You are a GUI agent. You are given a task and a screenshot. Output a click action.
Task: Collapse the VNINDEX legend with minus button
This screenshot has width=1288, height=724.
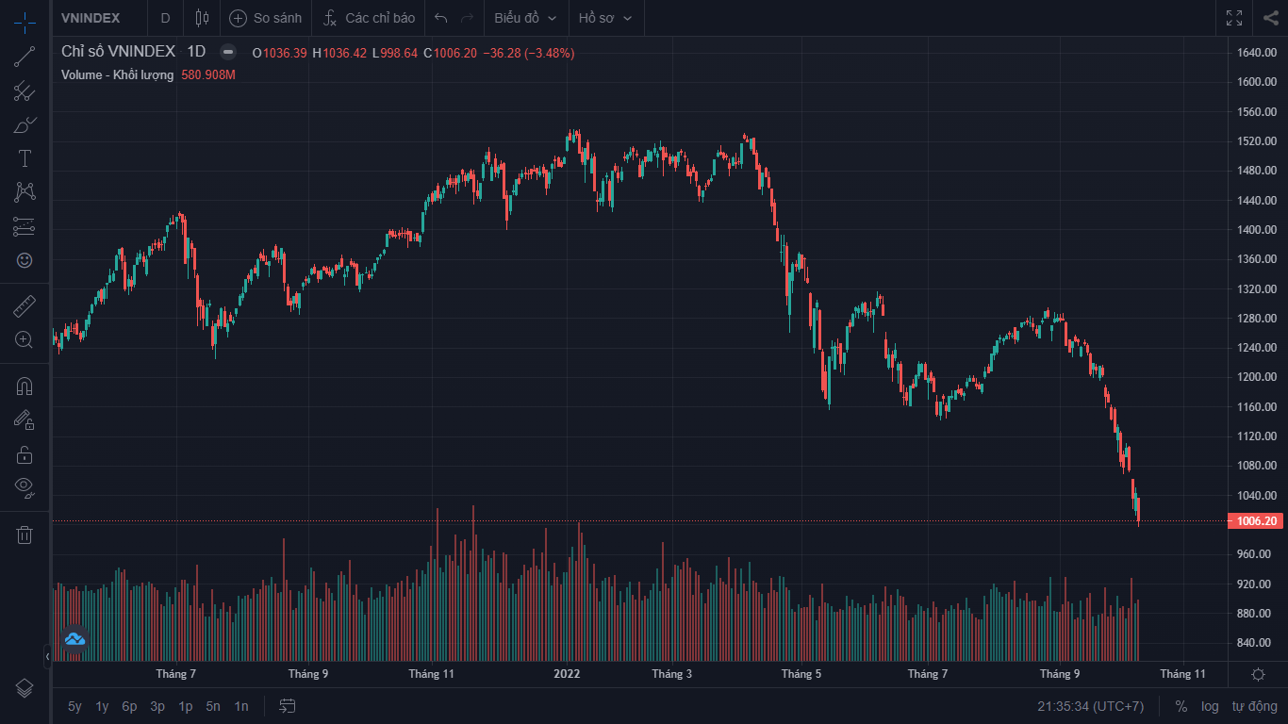tap(228, 52)
